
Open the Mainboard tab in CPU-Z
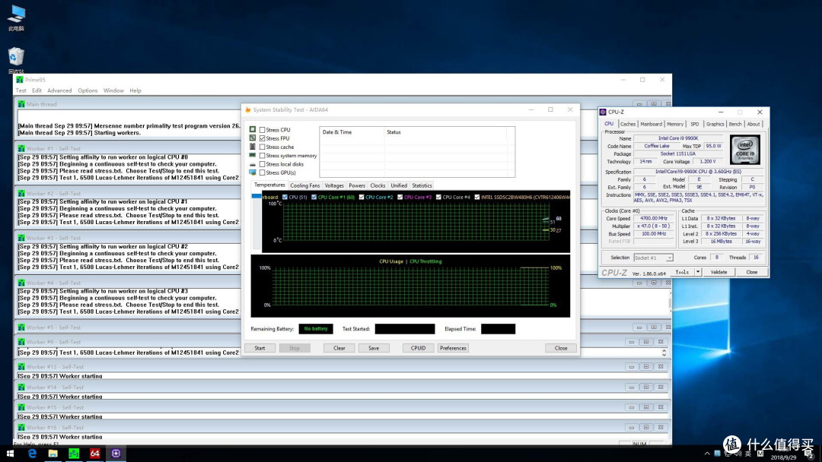click(x=651, y=124)
